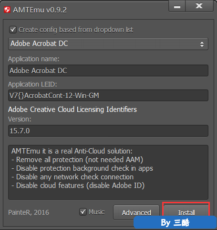Click the Music label text

point(97,212)
